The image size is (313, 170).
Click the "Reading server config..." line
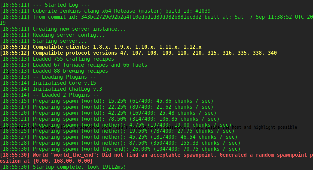[69, 35]
